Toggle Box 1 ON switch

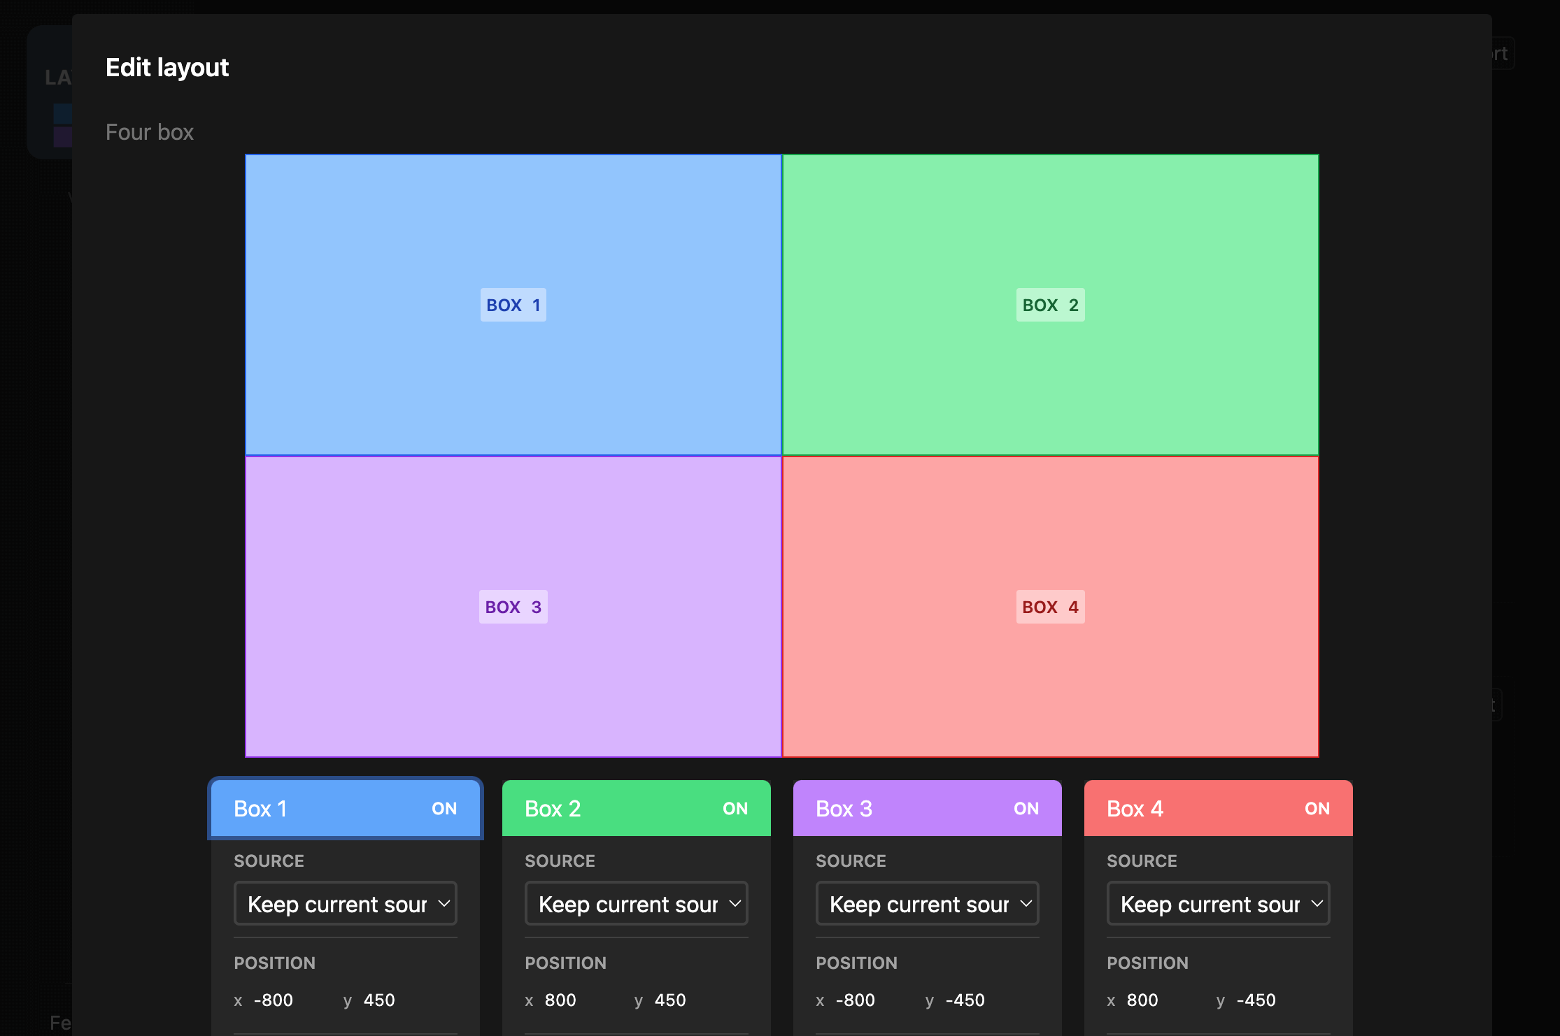pyautogui.click(x=444, y=809)
